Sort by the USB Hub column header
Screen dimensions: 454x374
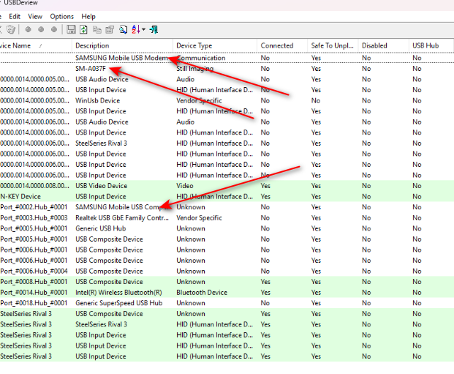431,45
